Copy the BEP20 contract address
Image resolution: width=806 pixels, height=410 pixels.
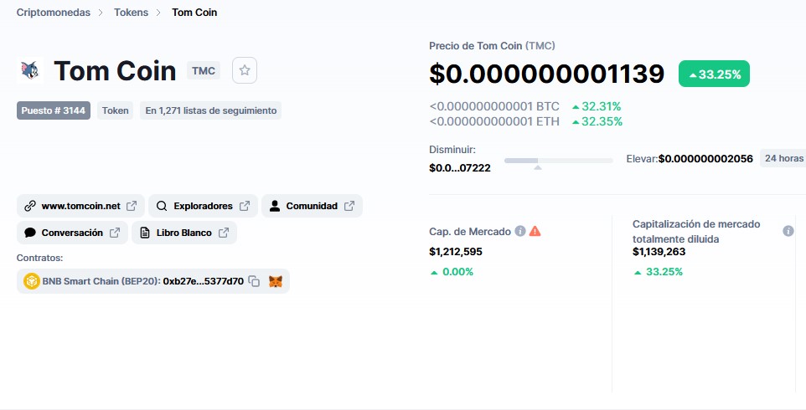point(254,282)
